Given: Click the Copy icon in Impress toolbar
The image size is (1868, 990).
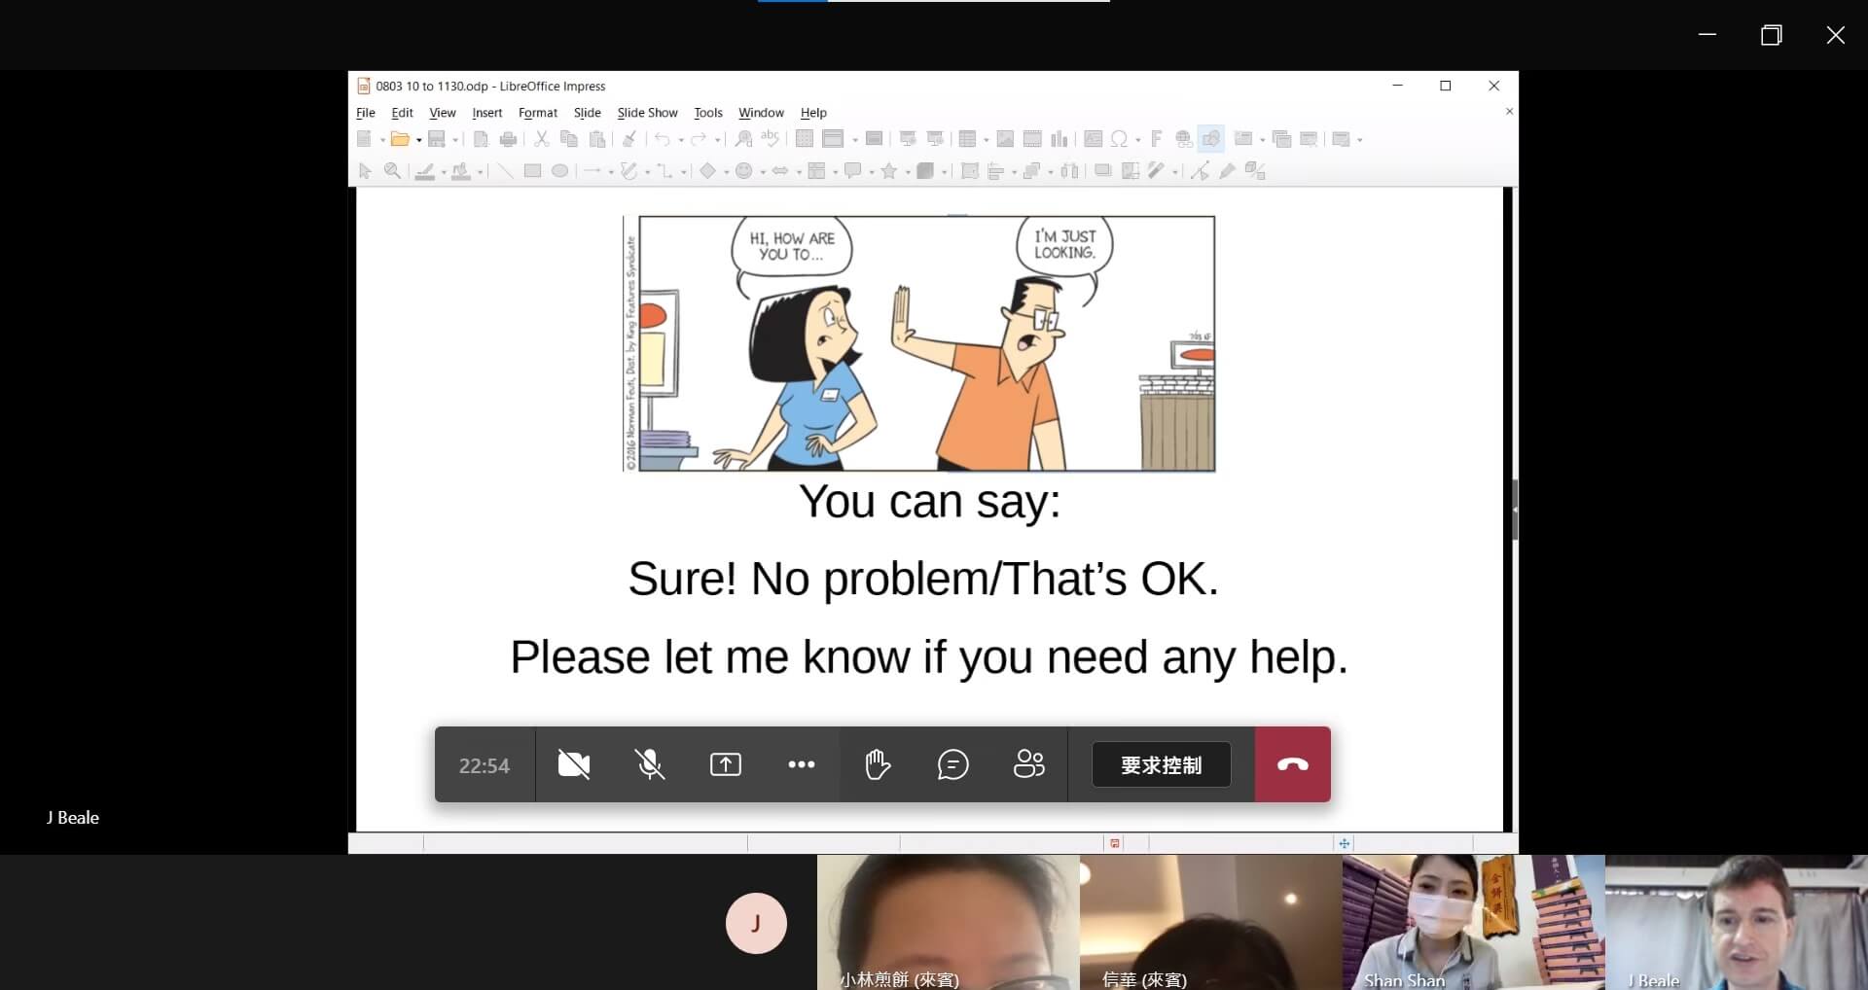Looking at the screenshot, I should click(569, 139).
